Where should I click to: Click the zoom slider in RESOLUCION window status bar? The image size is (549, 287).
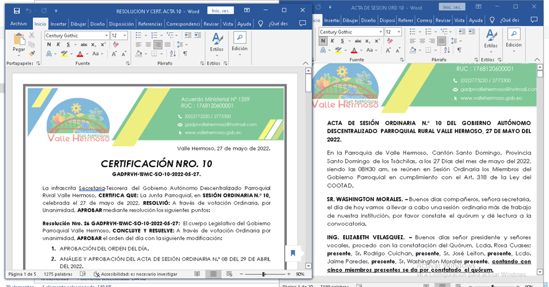263,273
